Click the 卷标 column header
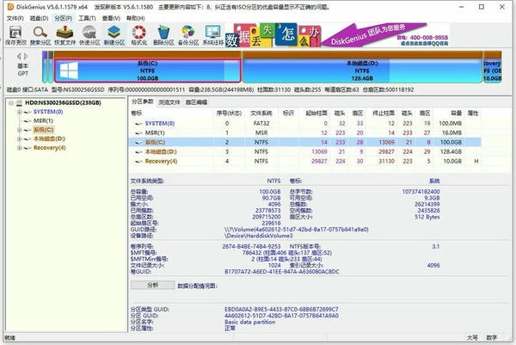Image resolution: width=516 pixels, height=345 pixels. tap(137, 114)
